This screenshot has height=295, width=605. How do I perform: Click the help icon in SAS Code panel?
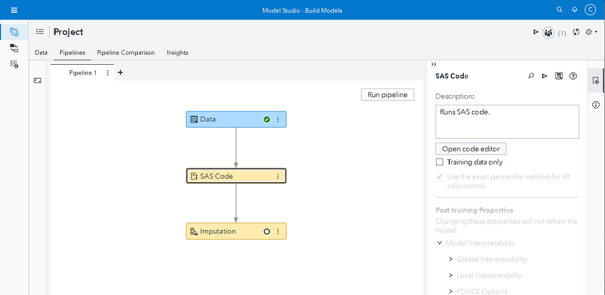573,76
